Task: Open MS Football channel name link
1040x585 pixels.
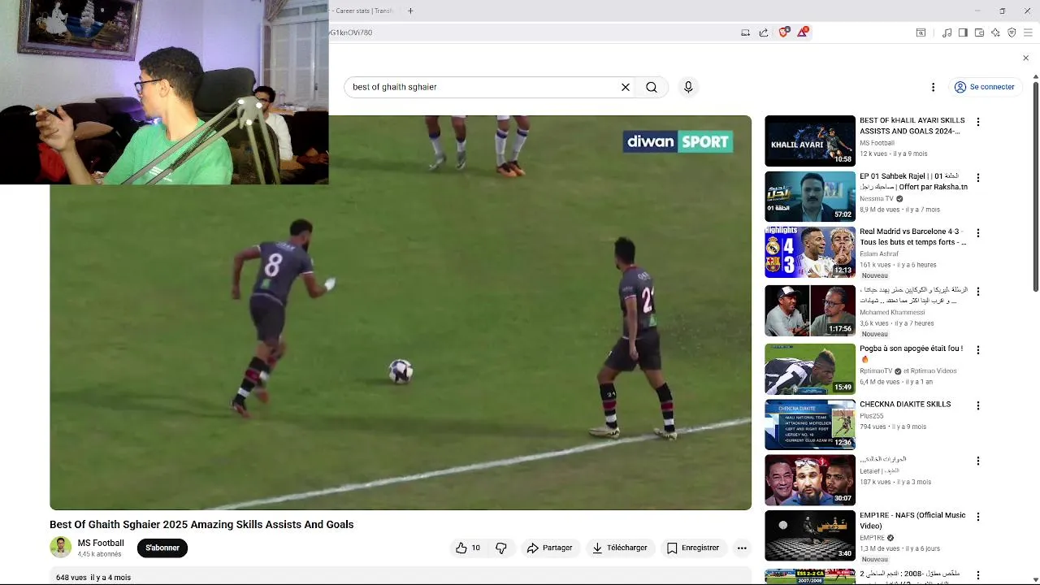Action: (101, 543)
